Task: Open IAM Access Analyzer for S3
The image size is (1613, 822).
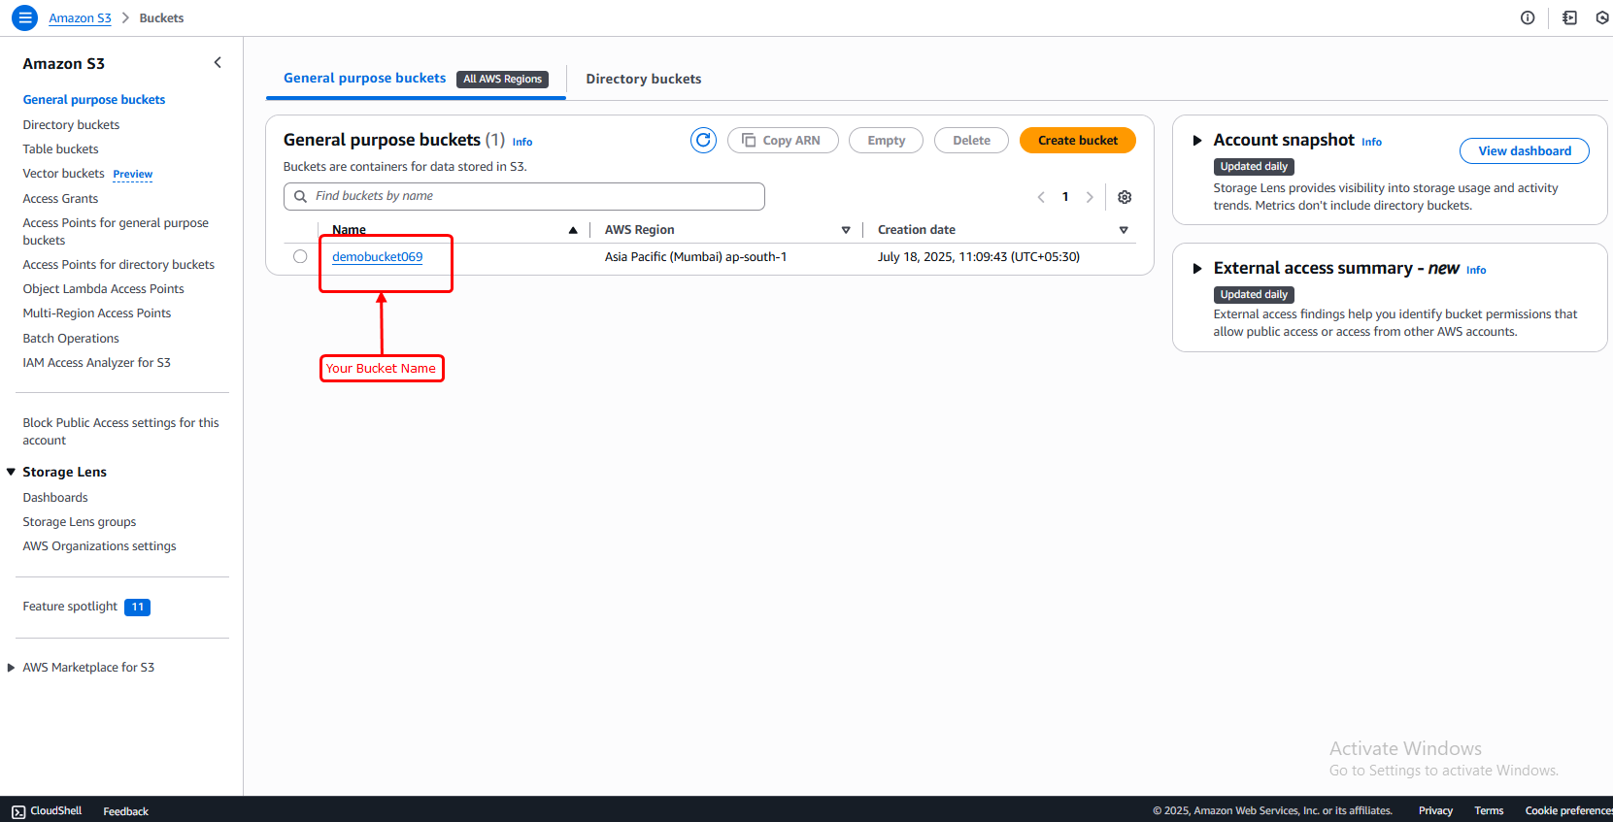Action: click(96, 363)
